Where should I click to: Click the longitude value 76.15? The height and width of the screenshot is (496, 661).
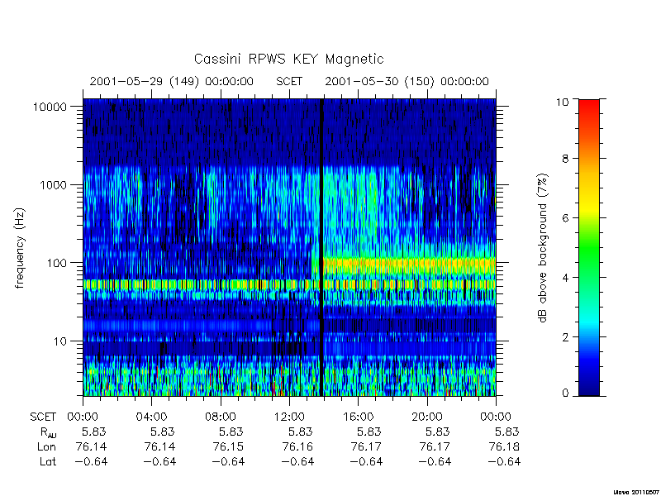pyautogui.click(x=228, y=446)
